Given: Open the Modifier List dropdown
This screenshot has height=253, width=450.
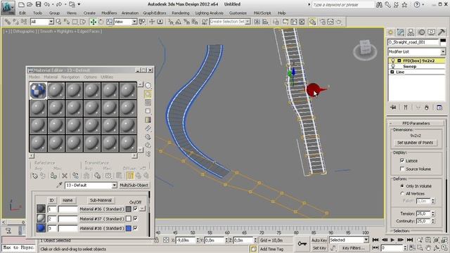Looking at the screenshot, I should click(443, 51).
